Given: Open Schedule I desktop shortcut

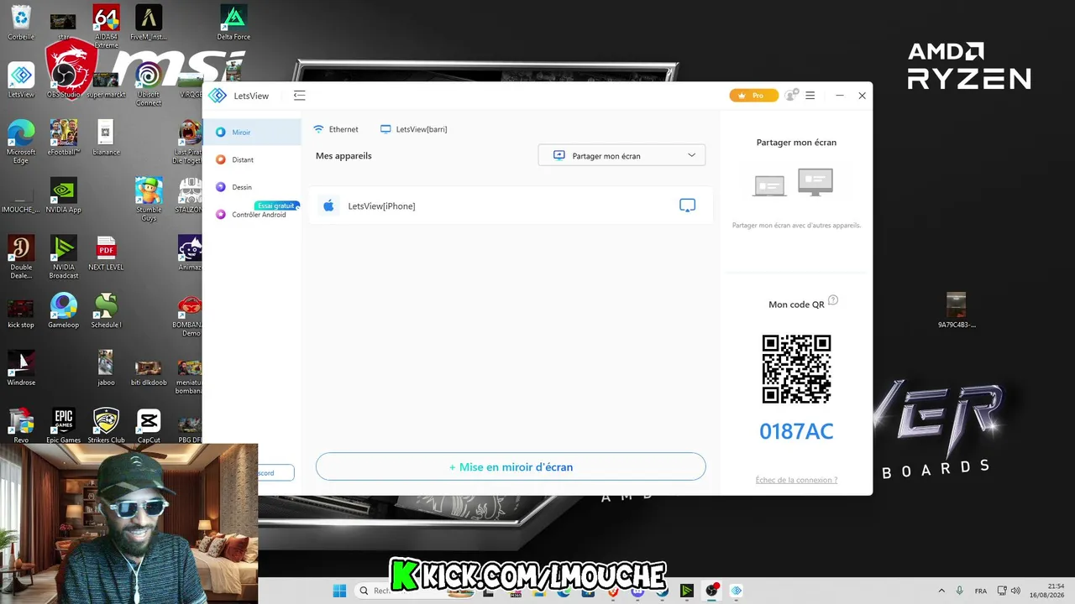Looking at the screenshot, I should pos(106,310).
